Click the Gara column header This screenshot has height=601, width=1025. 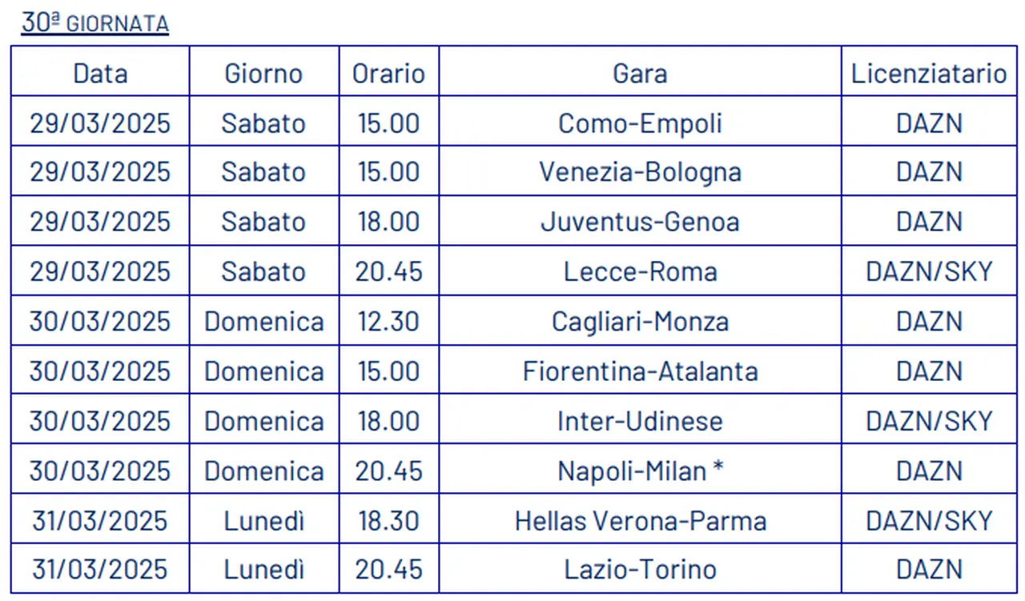640,74
